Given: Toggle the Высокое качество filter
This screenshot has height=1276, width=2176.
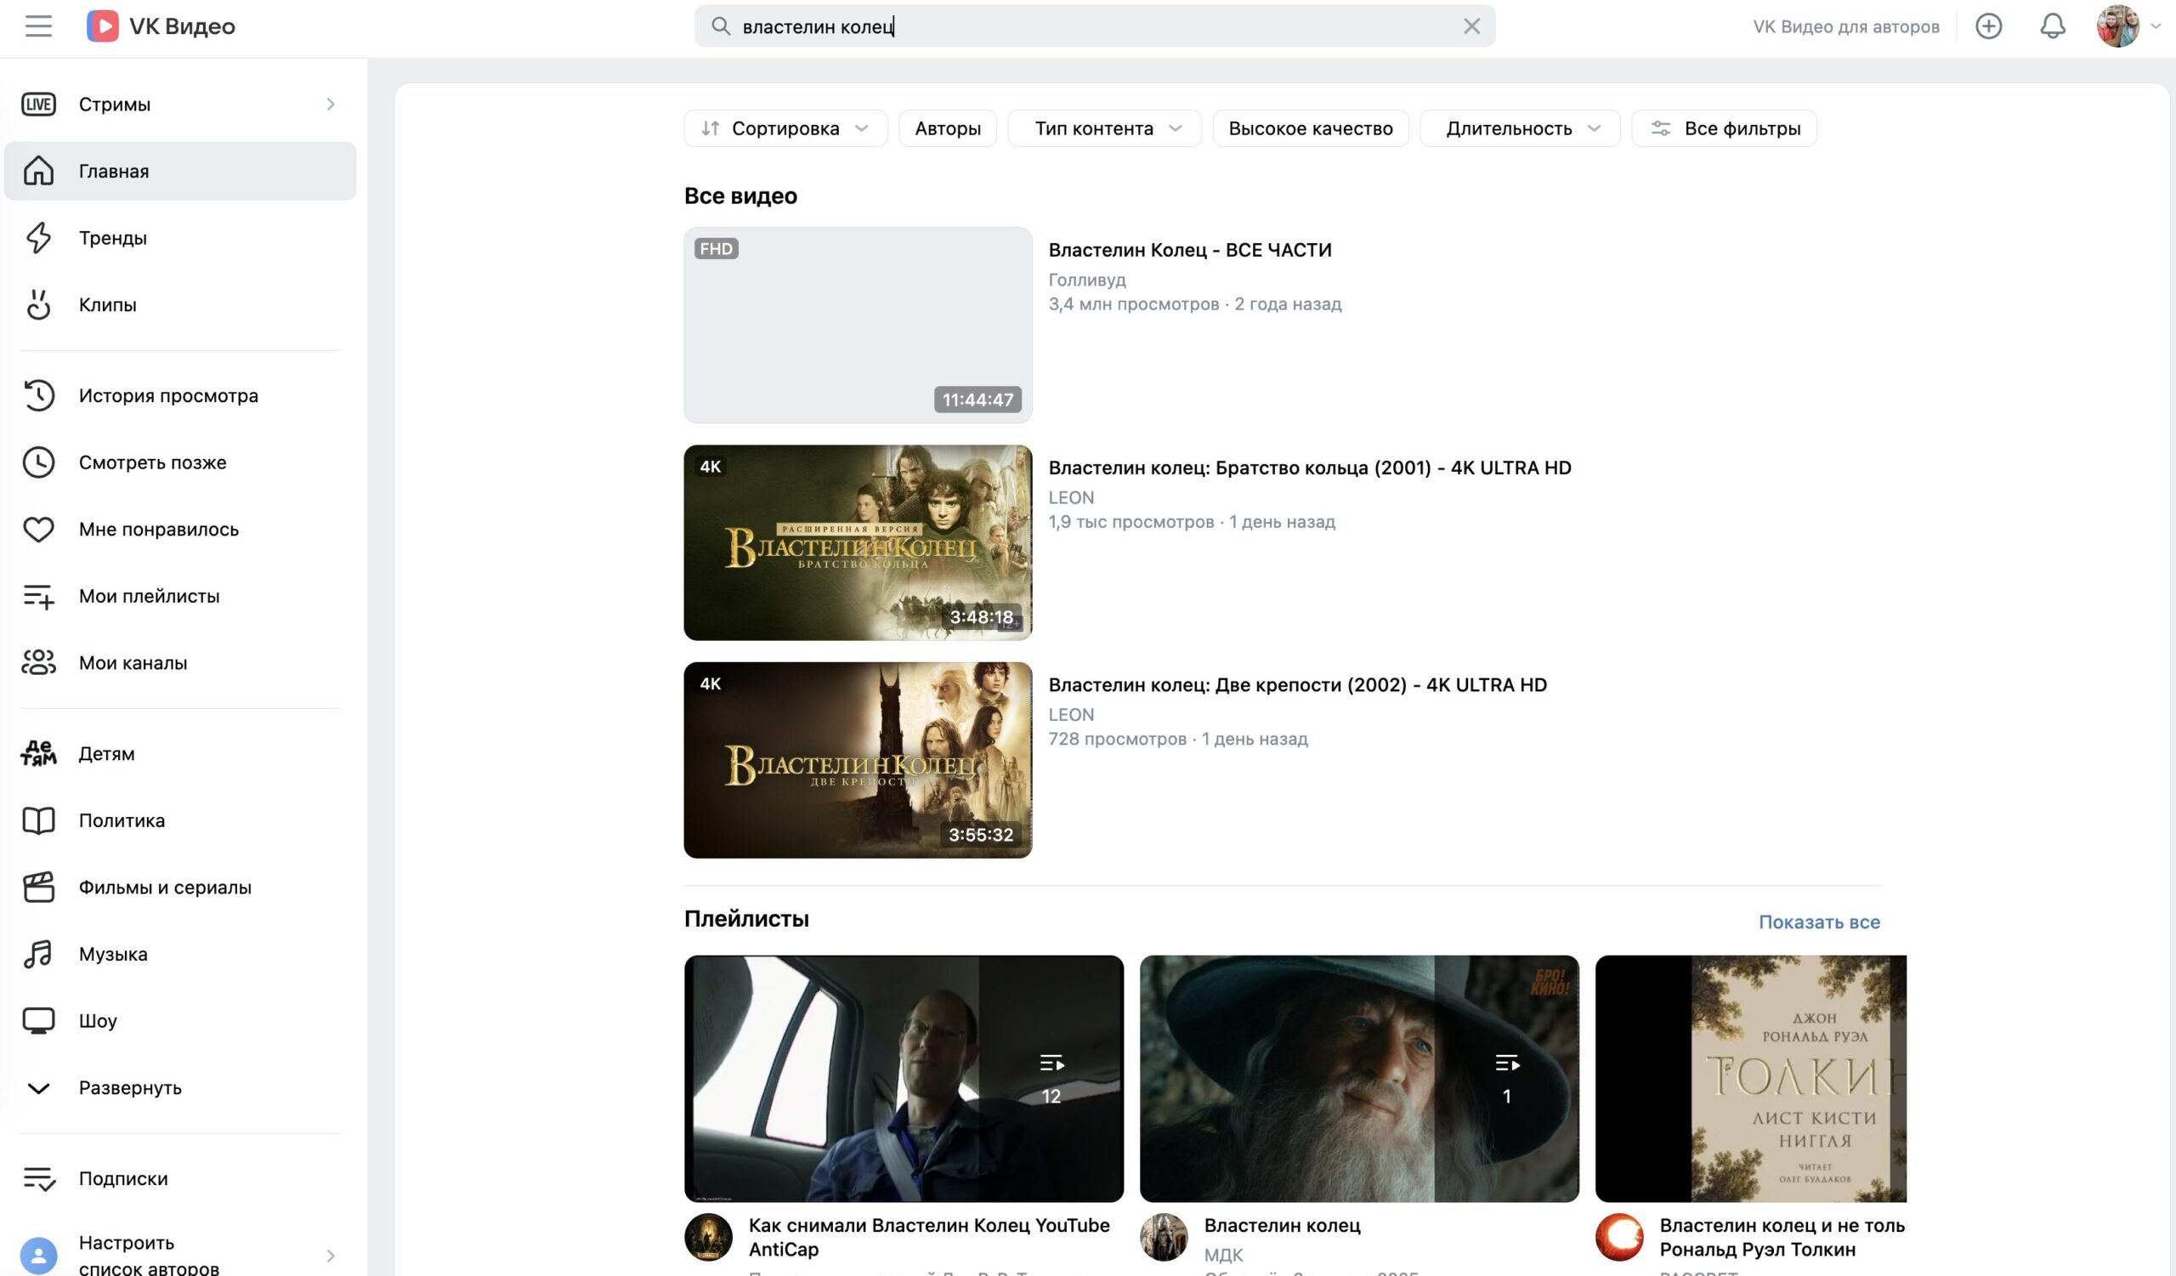Looking at the screenshot, I should point(1310,128).
